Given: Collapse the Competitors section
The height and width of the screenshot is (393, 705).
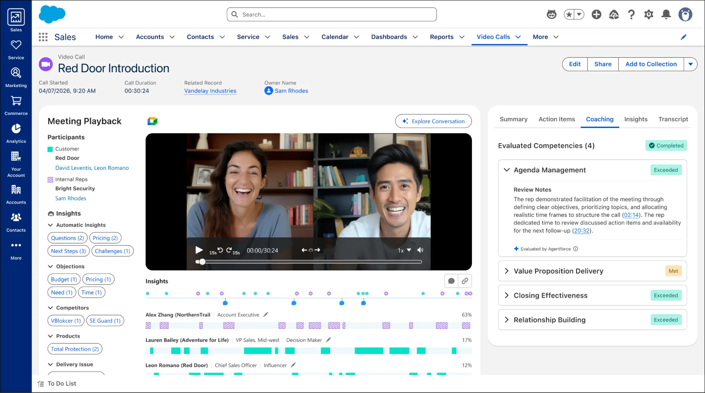Looking at the screenshot, I should 50,308.
